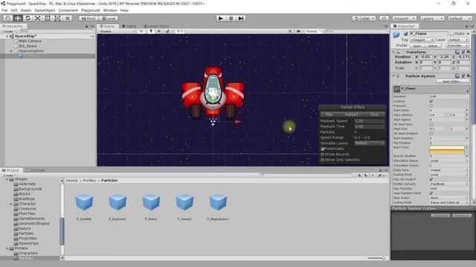The image size is (476, 267).
Task: Click Play in the Particle Effect panel
Action: (x=329, y=115)
